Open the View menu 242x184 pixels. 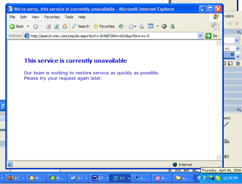click(35, 17)
